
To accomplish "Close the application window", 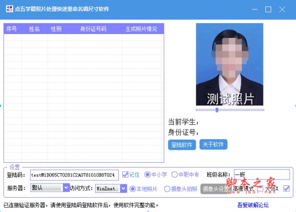I will coord(282,9).
